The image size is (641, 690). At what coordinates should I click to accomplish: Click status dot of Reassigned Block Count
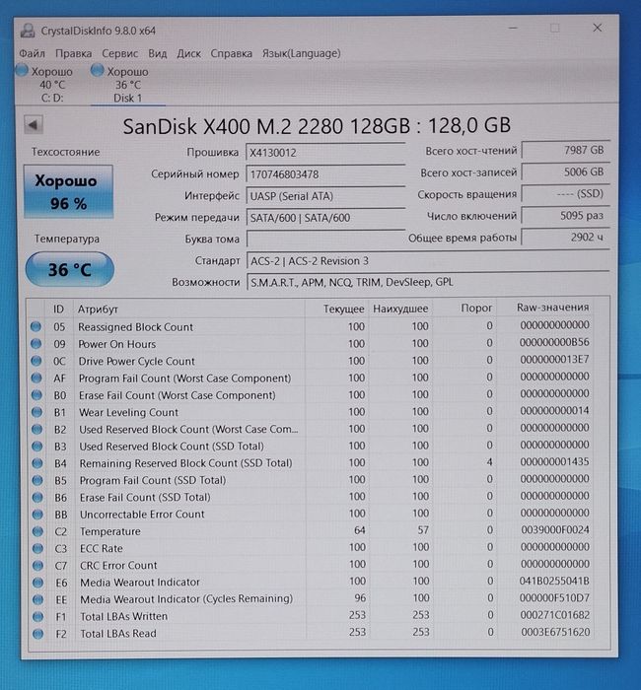tap(36, 326)
